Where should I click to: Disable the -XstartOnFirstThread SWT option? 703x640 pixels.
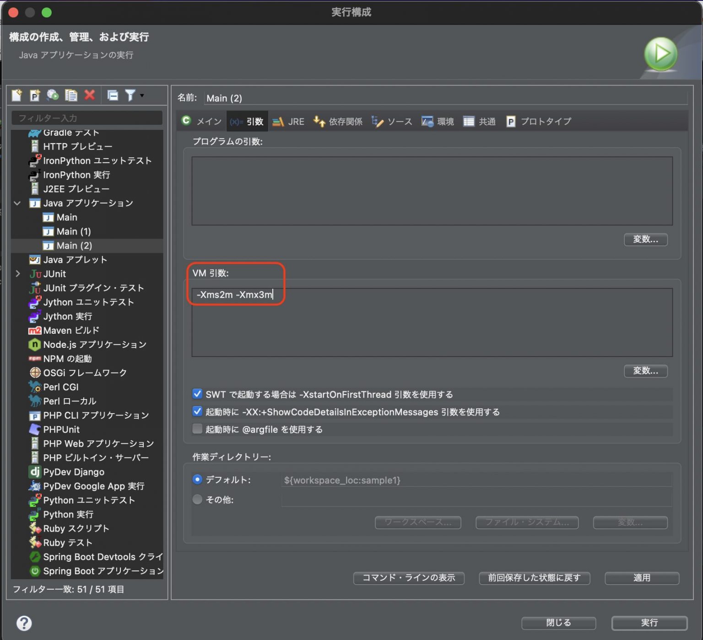pos(197,394)
